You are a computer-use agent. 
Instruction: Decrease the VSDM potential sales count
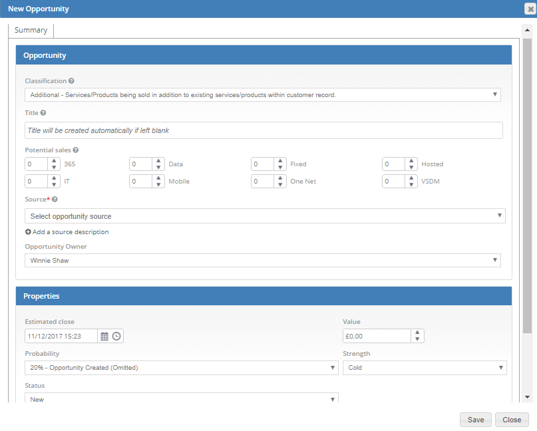pyautogui.click(x=411, y=184)
